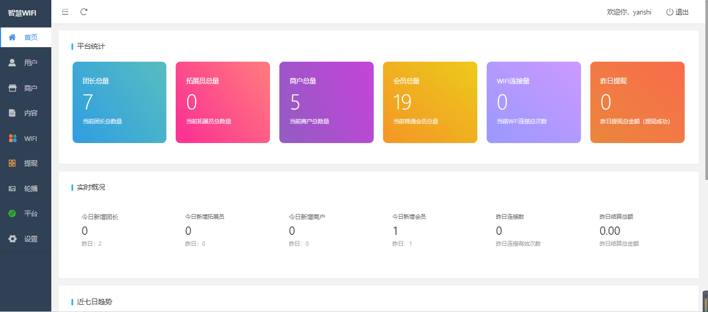Click the gear icon beside 设置
This screenshot has height=312, width=708.
tap(12, 239)
